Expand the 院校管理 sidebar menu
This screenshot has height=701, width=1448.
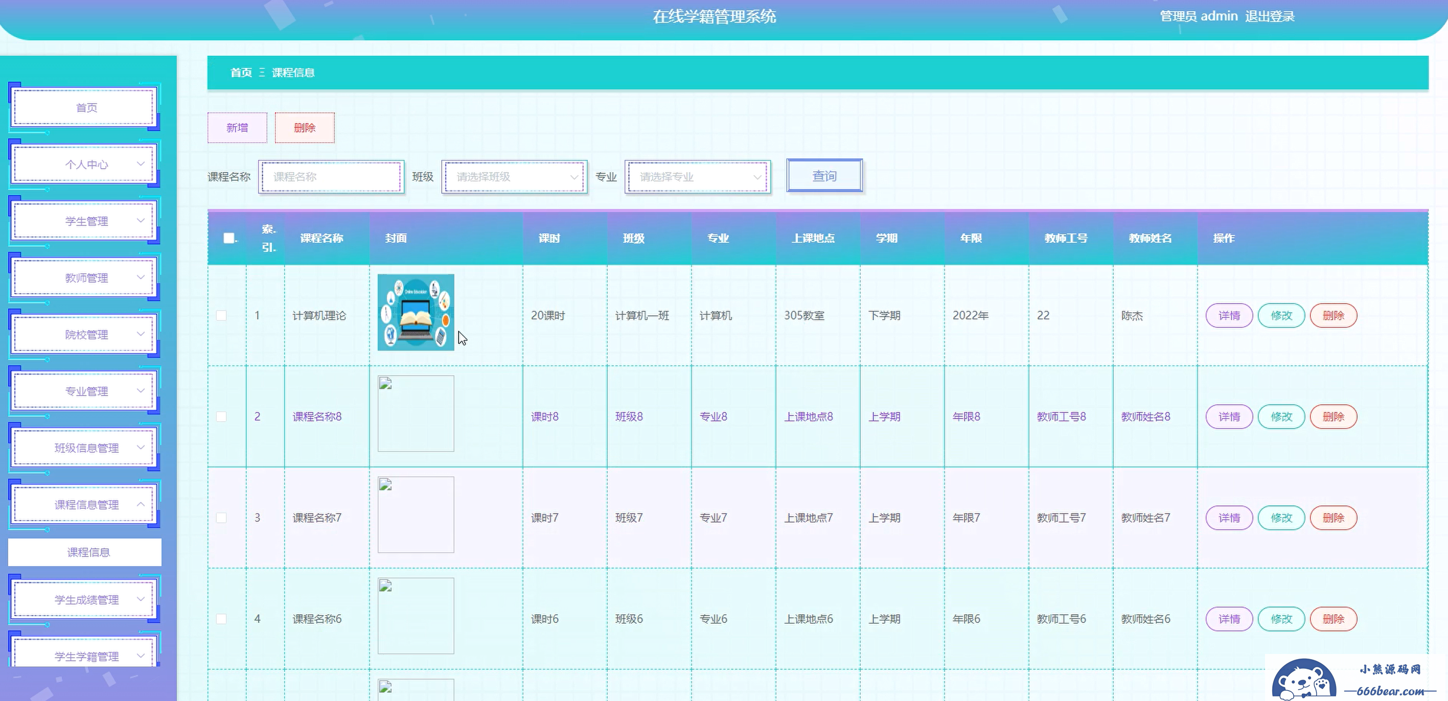(x=84, y=334)
